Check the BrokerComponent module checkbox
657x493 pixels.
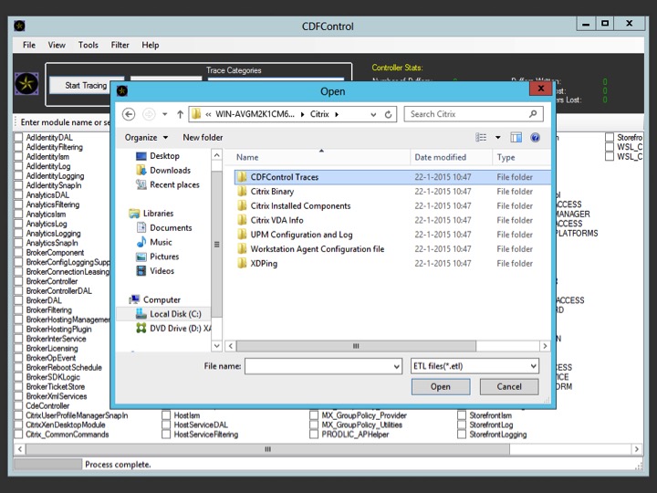[18, 252]
